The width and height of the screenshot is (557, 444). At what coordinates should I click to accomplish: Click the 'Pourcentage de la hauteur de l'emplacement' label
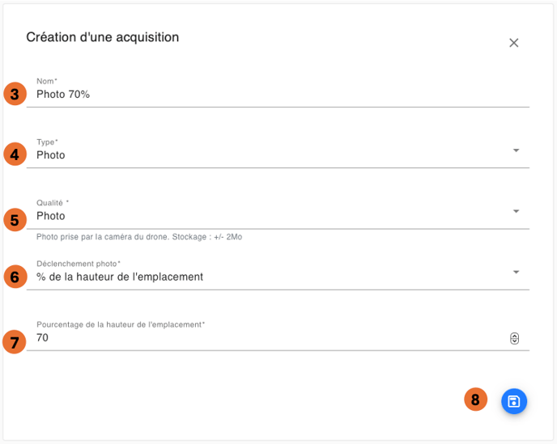[x=121, y=324]
